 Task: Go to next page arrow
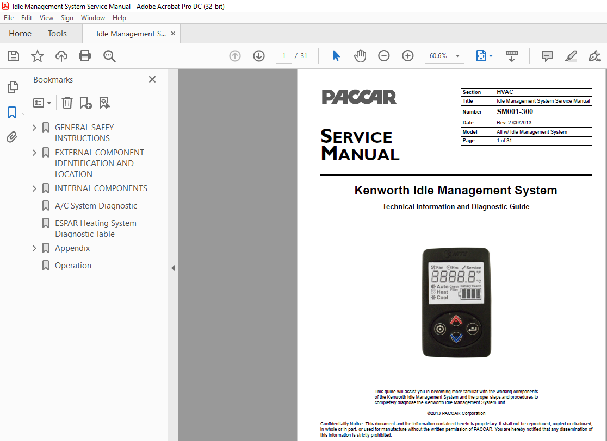coord(259,56)
